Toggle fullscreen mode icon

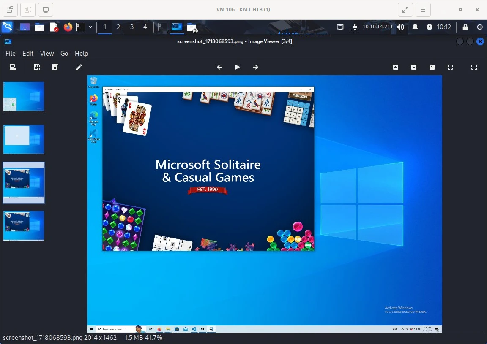[x=474, y=67]
